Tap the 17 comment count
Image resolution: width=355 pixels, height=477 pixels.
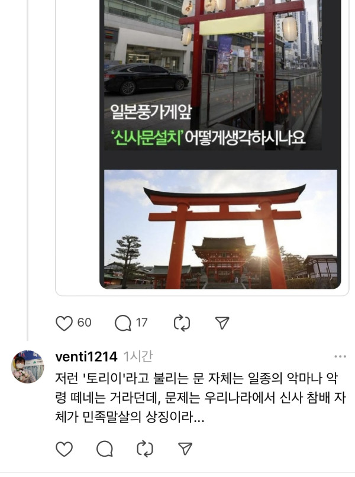[141, 323]
